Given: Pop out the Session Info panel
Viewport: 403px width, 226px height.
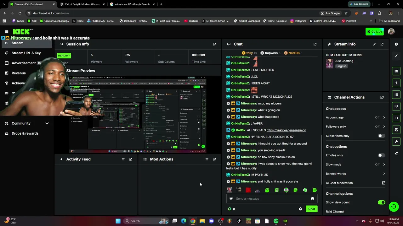Looking at the screenshot, I should 214,44.
